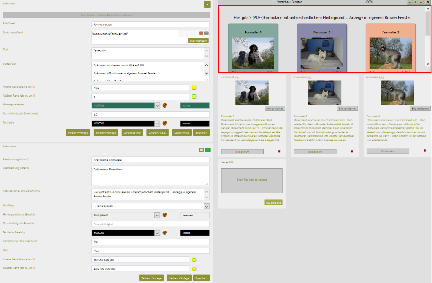Open the list view icon in Dokumente
The height and width of the screenshot is (283, 432).
(202, 150)
